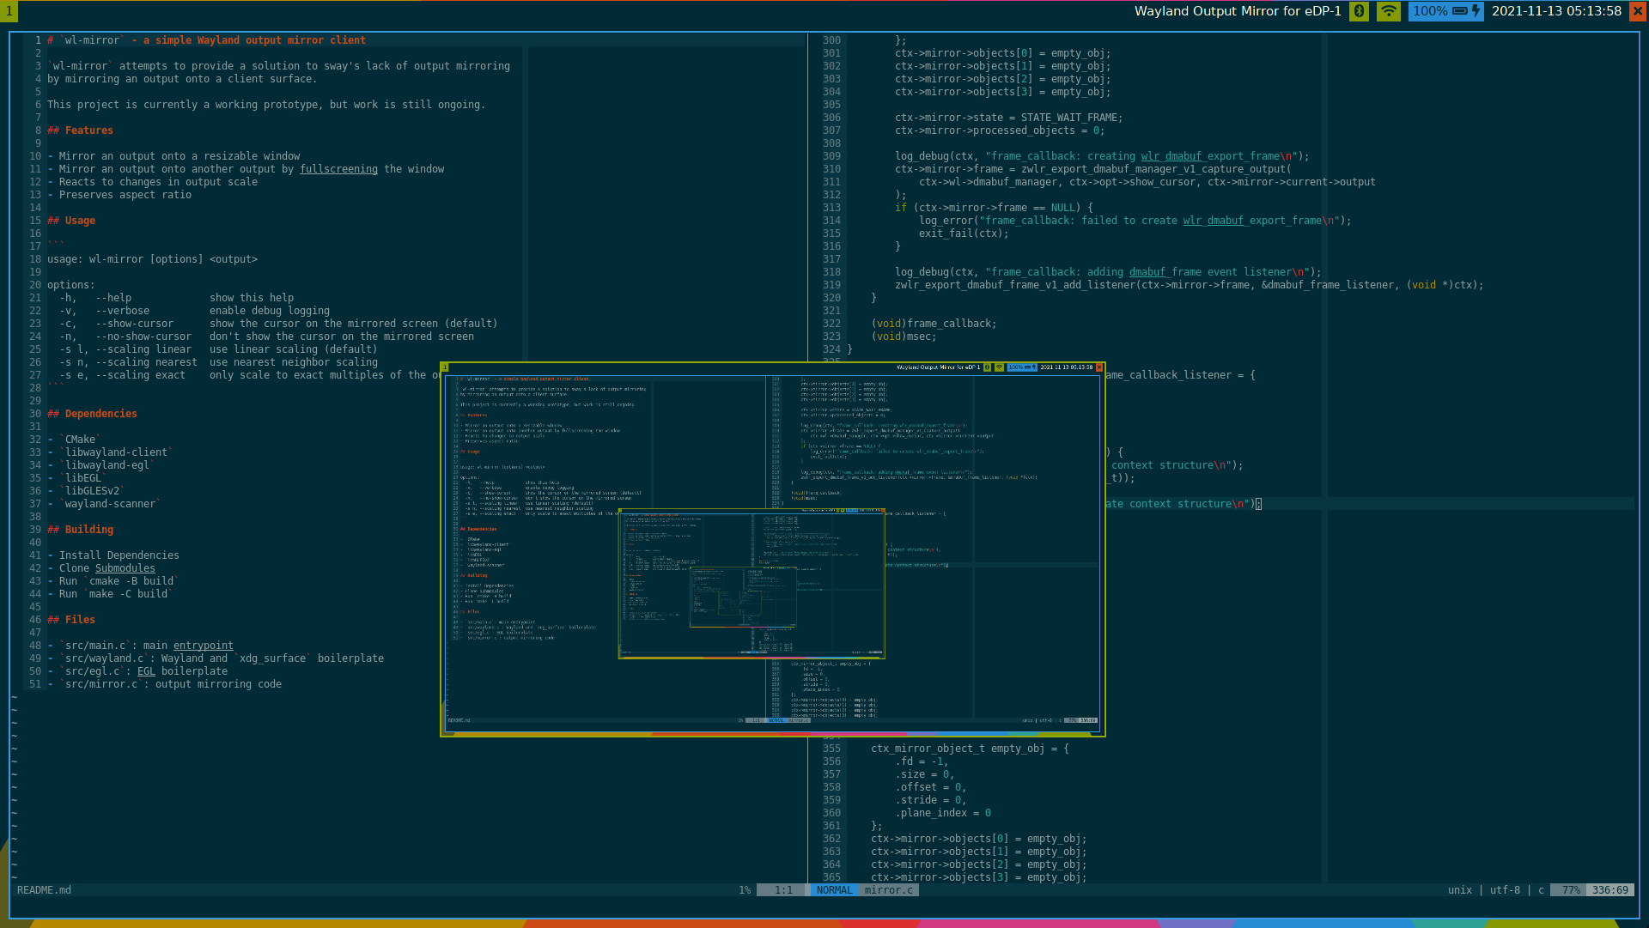This screenshot has width=1649, height=928.
Task: Click the NORMAL mode indicator in vim statusline
Action: point(834,890)
